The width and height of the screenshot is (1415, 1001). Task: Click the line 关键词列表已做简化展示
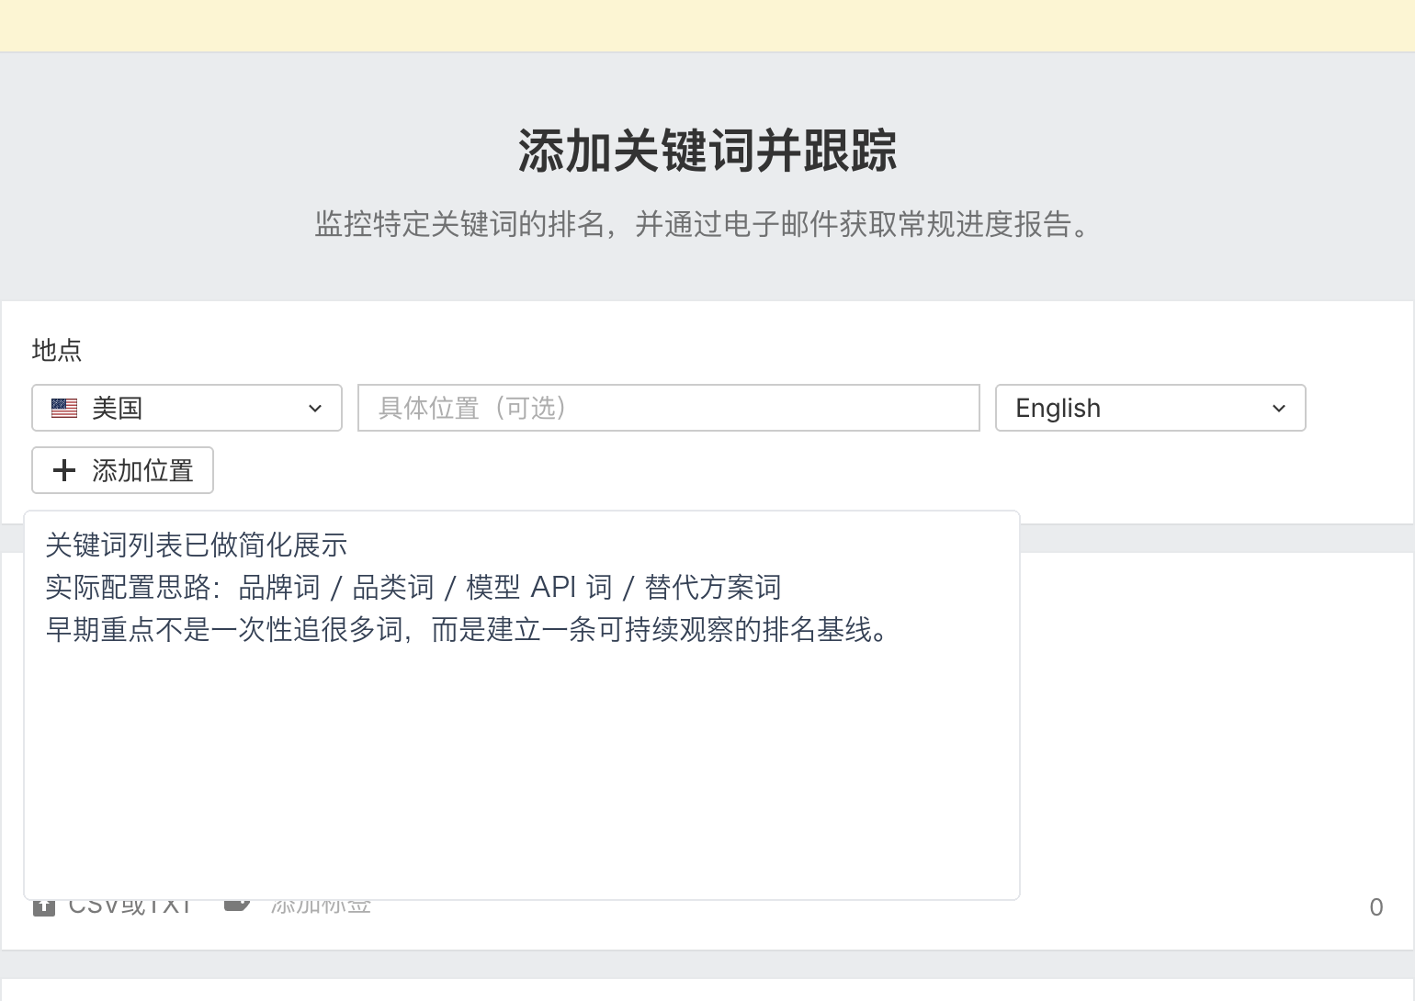click(x=197, y=545)
